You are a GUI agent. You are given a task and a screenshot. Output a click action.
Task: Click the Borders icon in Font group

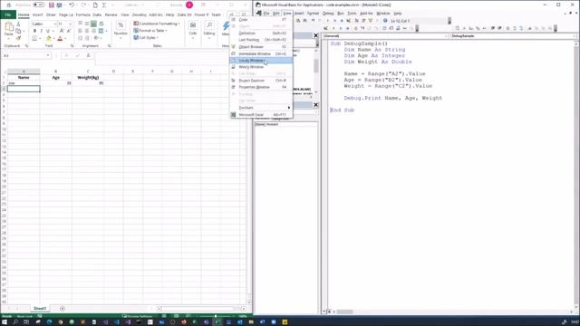click(34, 38)
